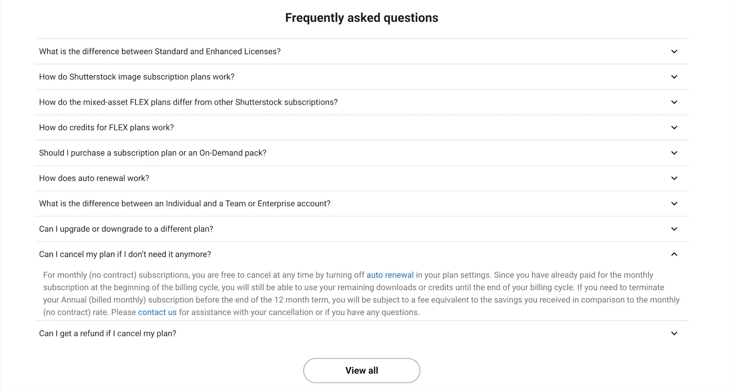
Task: Open the auto renewal link in answer
Action: [390, 275]
